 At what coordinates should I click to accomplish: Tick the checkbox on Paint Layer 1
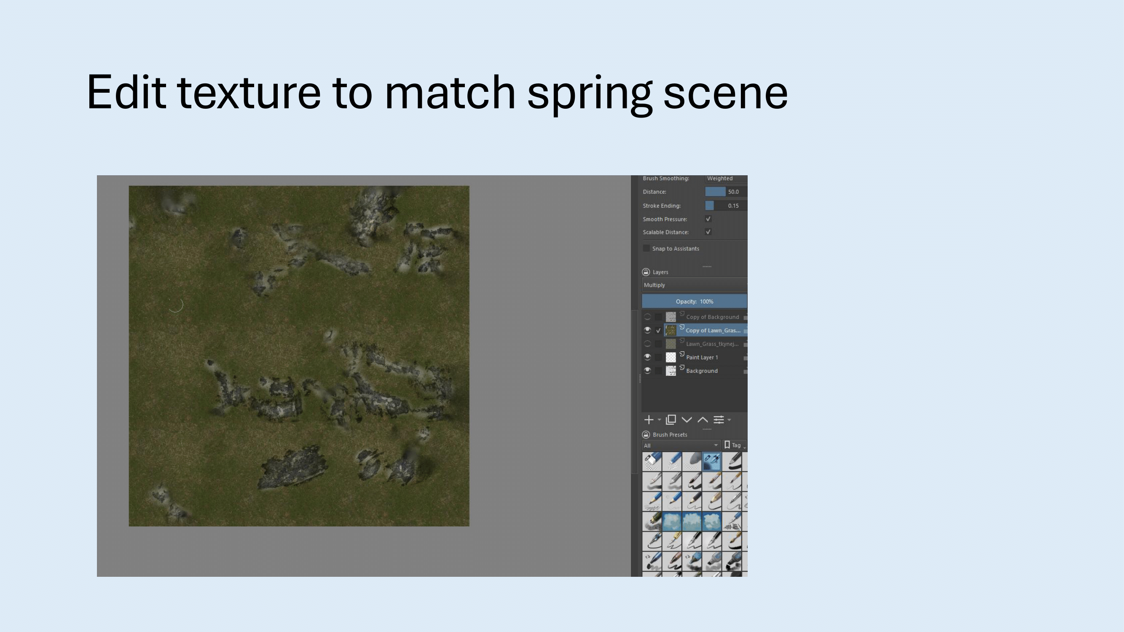658,358
